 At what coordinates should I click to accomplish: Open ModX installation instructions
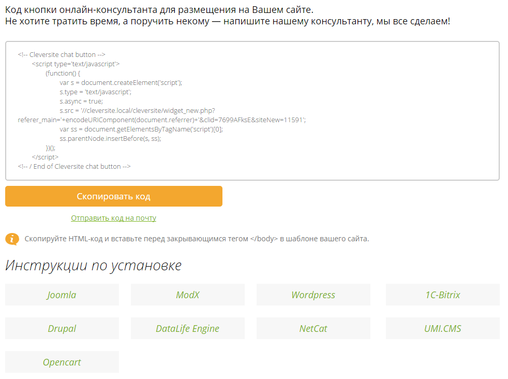coord(187,295)
